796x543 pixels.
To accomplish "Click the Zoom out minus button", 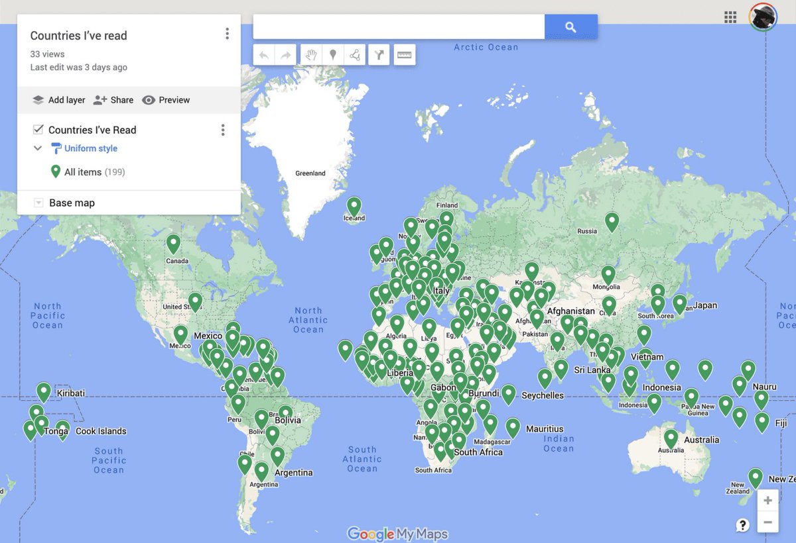I will point(767,522).
